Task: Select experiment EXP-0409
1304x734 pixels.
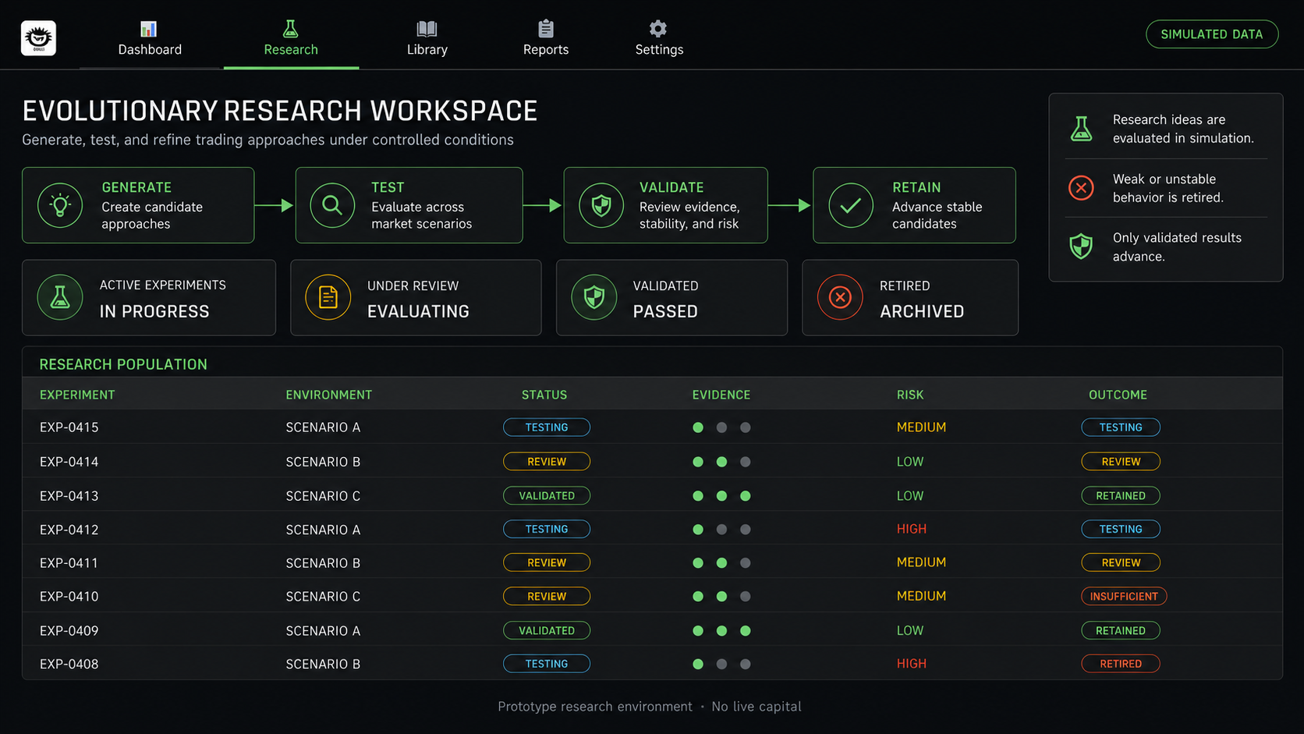Action: tap(652, 630)
